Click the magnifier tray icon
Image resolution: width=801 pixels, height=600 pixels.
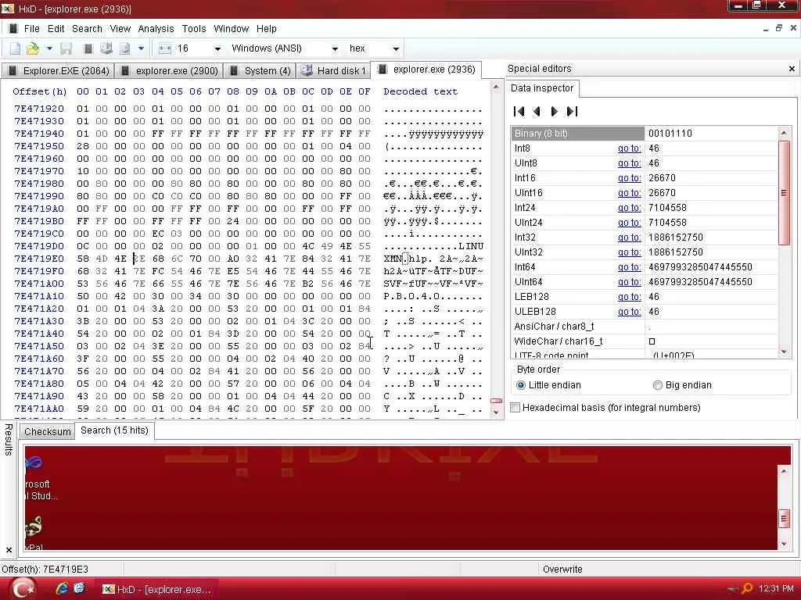tap(747, 589)
